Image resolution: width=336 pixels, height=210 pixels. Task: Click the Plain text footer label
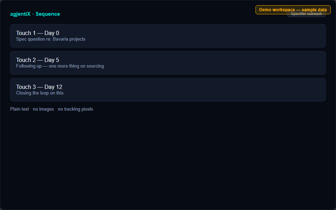click(20, 109)
